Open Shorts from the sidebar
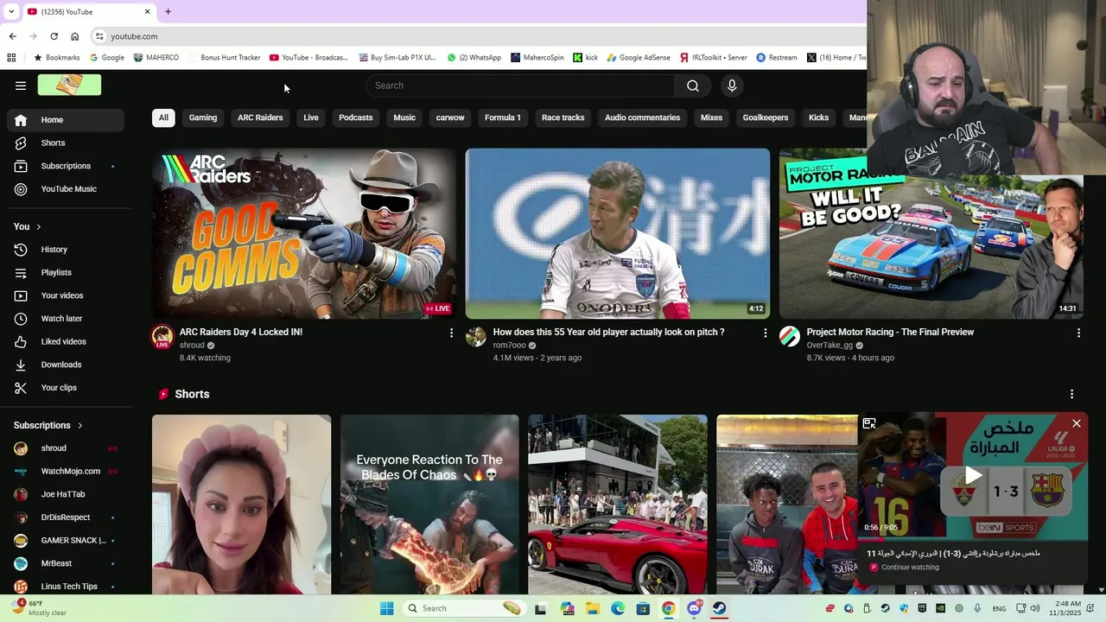This screenshot has width=1106, height=622. click(x=66, y=143)
